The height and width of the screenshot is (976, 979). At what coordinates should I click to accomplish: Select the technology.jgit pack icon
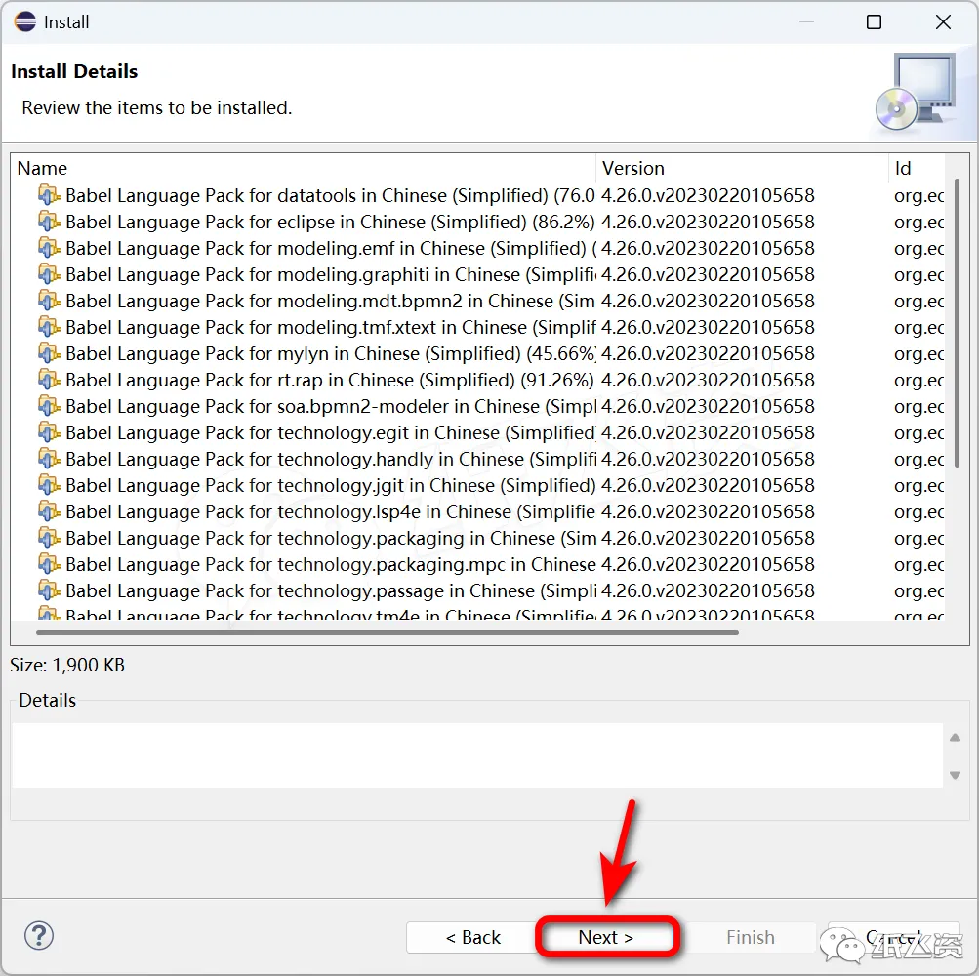[49, 484]
